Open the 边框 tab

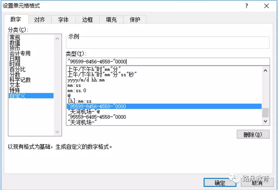[x=87, y=19]
